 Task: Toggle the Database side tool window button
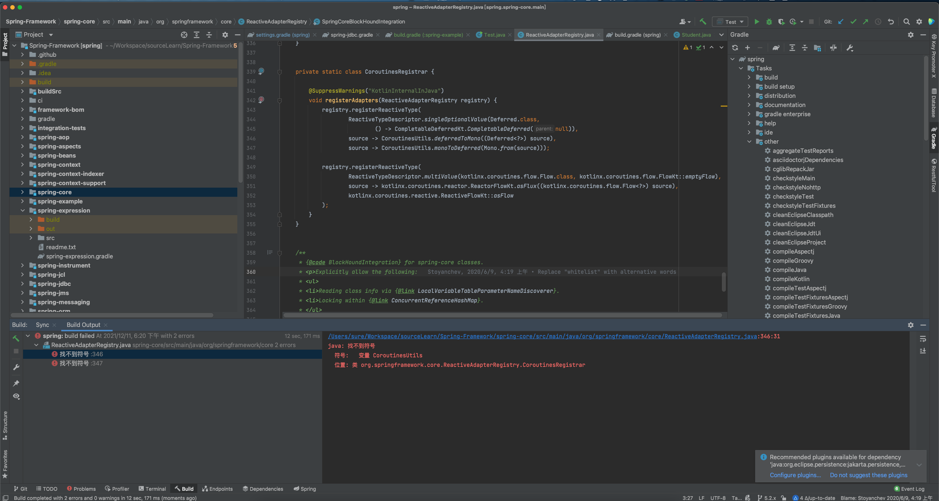[x=934, y=103]
